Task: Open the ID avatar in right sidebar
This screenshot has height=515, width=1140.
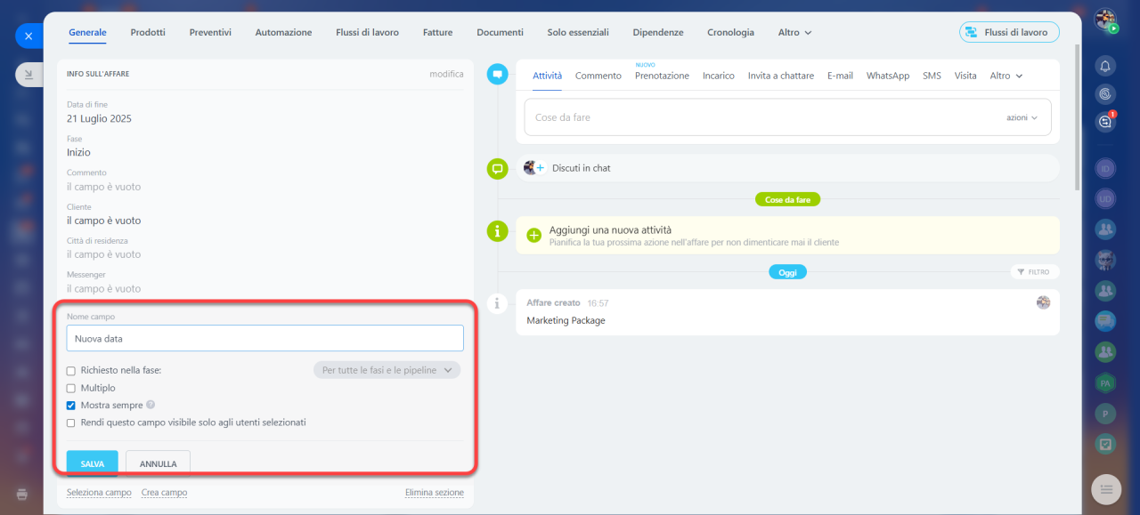Action: [x=1105, y=168]
